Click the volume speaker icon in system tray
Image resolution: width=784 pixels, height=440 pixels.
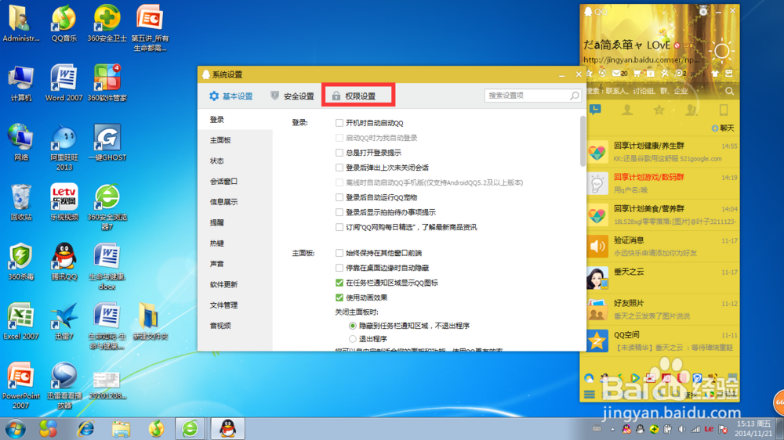click(x=681, y=429)
